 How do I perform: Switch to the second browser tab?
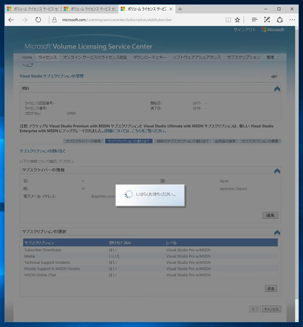(90, 9)
